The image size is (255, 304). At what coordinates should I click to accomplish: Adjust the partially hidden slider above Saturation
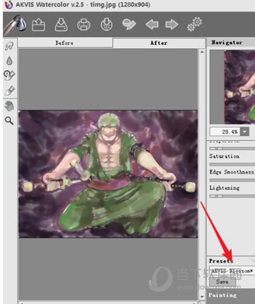click(x=232, y=148)
